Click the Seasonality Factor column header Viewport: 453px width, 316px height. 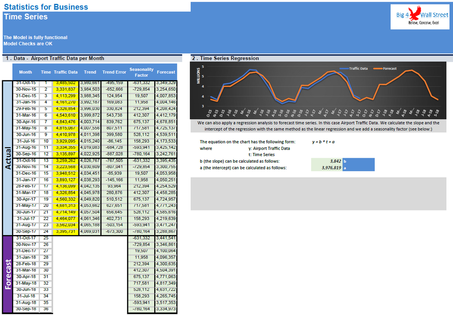point(141,72)
